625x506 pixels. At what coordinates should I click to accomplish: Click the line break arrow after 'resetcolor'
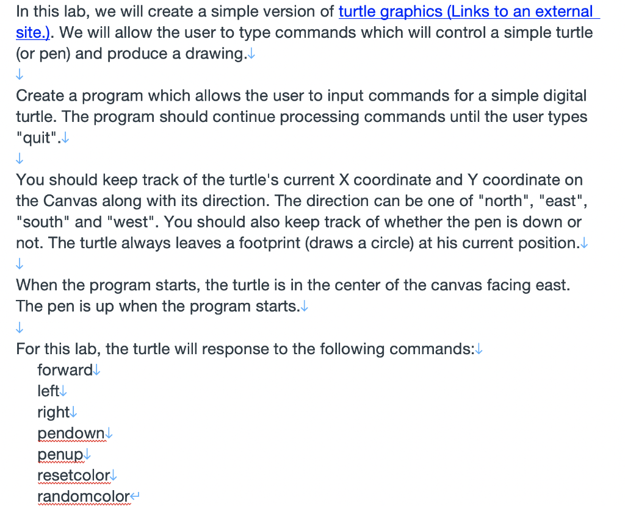114,476
